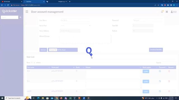Focus the sidebar search field

10,17
